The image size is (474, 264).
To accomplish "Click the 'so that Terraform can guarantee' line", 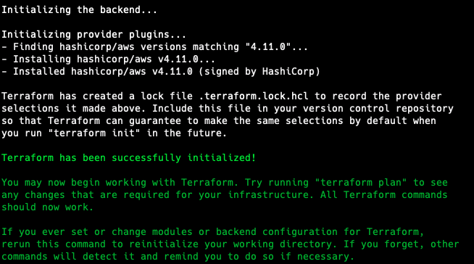I will point(219,121).
